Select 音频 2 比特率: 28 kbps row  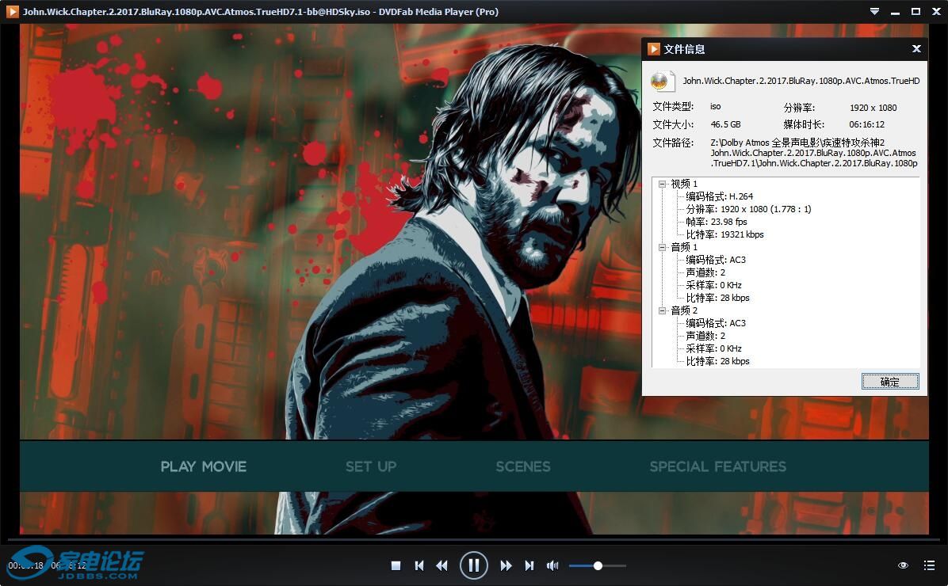click(717, 361)
